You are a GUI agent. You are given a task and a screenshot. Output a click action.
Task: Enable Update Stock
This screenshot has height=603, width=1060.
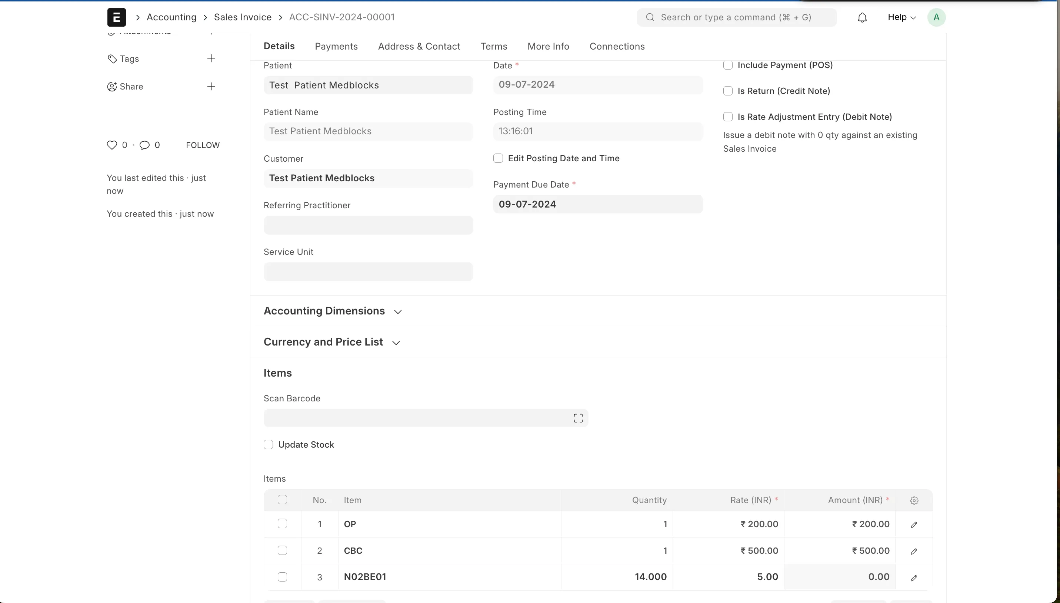click(268, 444)
